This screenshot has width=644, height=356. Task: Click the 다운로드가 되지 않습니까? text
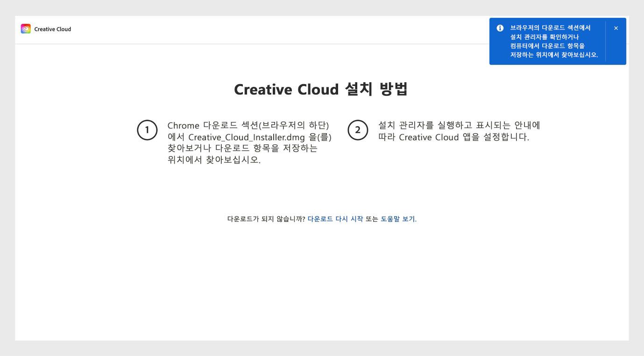pos(266,219)
